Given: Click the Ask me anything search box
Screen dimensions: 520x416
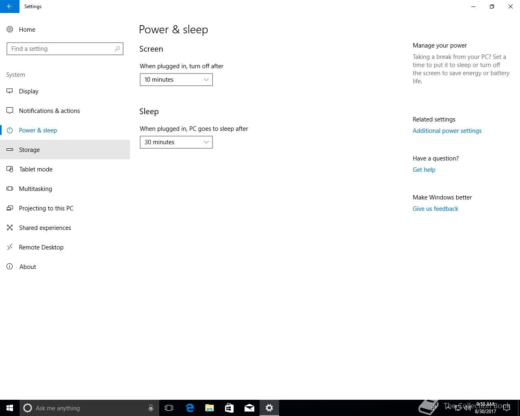Looking at the screenshot, I should [x=89, y=408].
